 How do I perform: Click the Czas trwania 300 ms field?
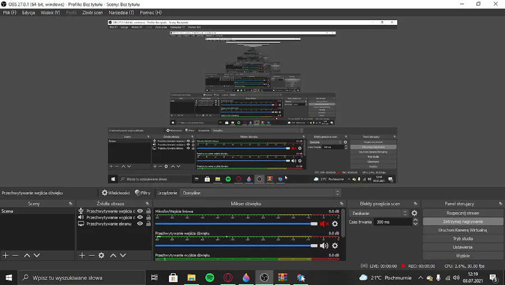coord(393,222)
